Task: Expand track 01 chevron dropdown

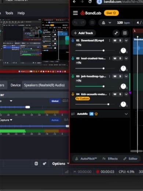Action: [x=126, y=40]
